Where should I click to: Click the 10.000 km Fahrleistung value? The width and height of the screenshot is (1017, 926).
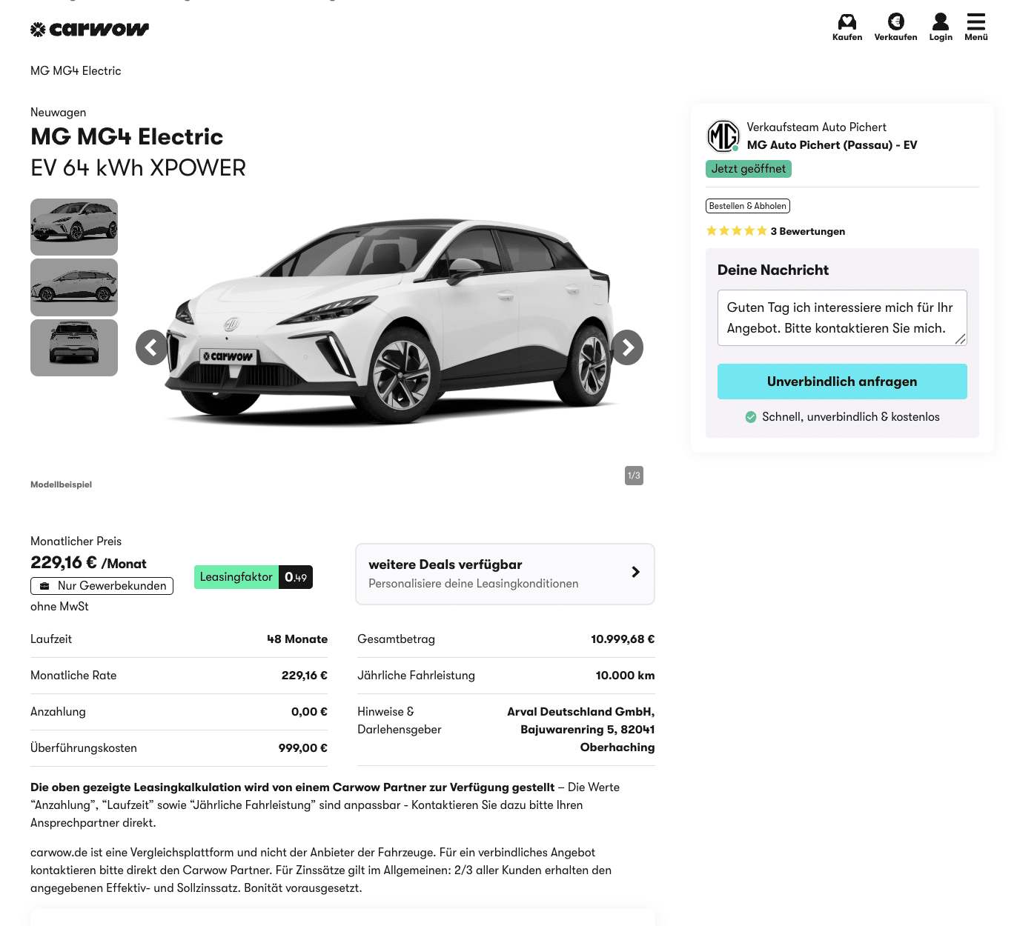(625, 676)
